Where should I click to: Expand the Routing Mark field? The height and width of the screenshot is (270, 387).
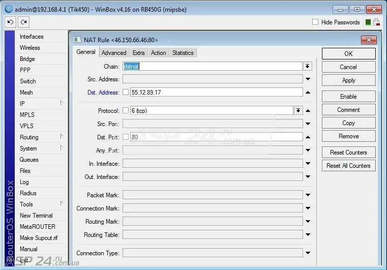click(x=308, y=221)
